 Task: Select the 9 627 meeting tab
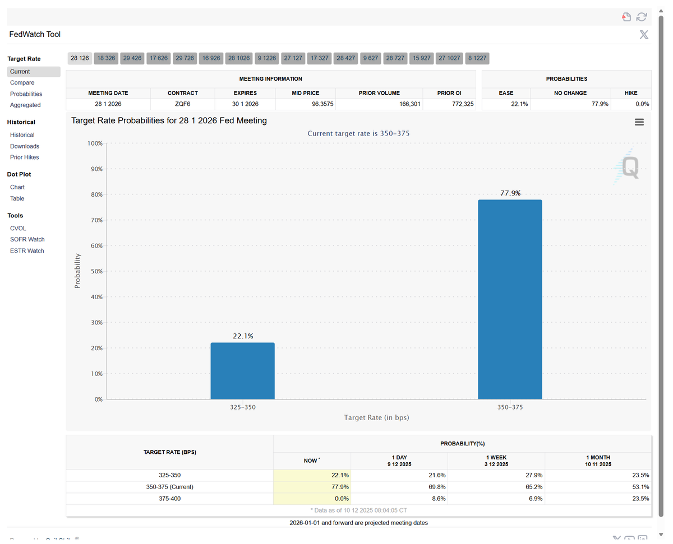[x=371, y=58]
